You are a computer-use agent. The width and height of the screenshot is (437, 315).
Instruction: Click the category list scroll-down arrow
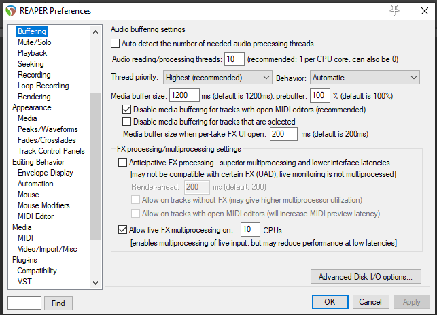pyautogui.click(x=95, y=282)
